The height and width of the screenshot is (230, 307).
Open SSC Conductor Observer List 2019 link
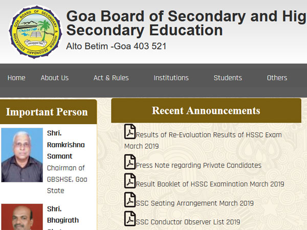[x=188, y=222]
